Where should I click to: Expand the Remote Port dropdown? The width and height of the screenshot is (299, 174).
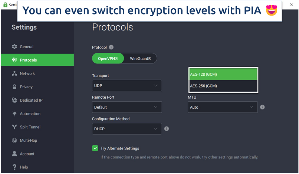tap(126, 107)
